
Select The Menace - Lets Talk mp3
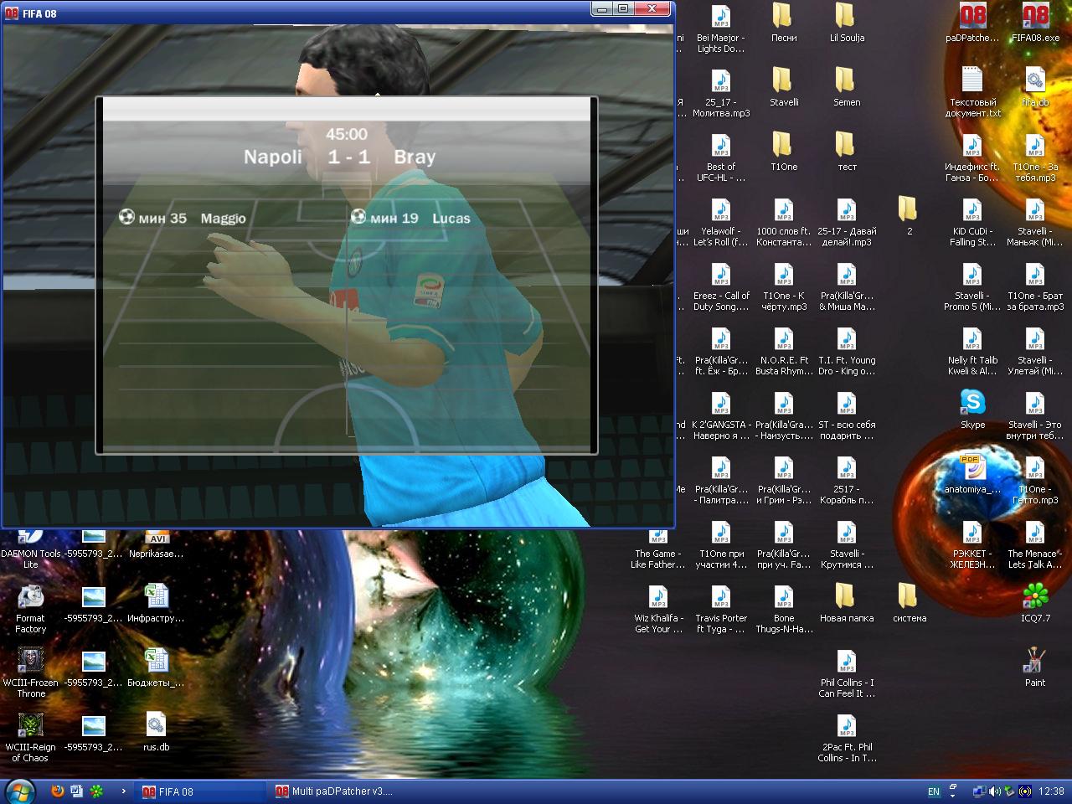pos(1035,544)
